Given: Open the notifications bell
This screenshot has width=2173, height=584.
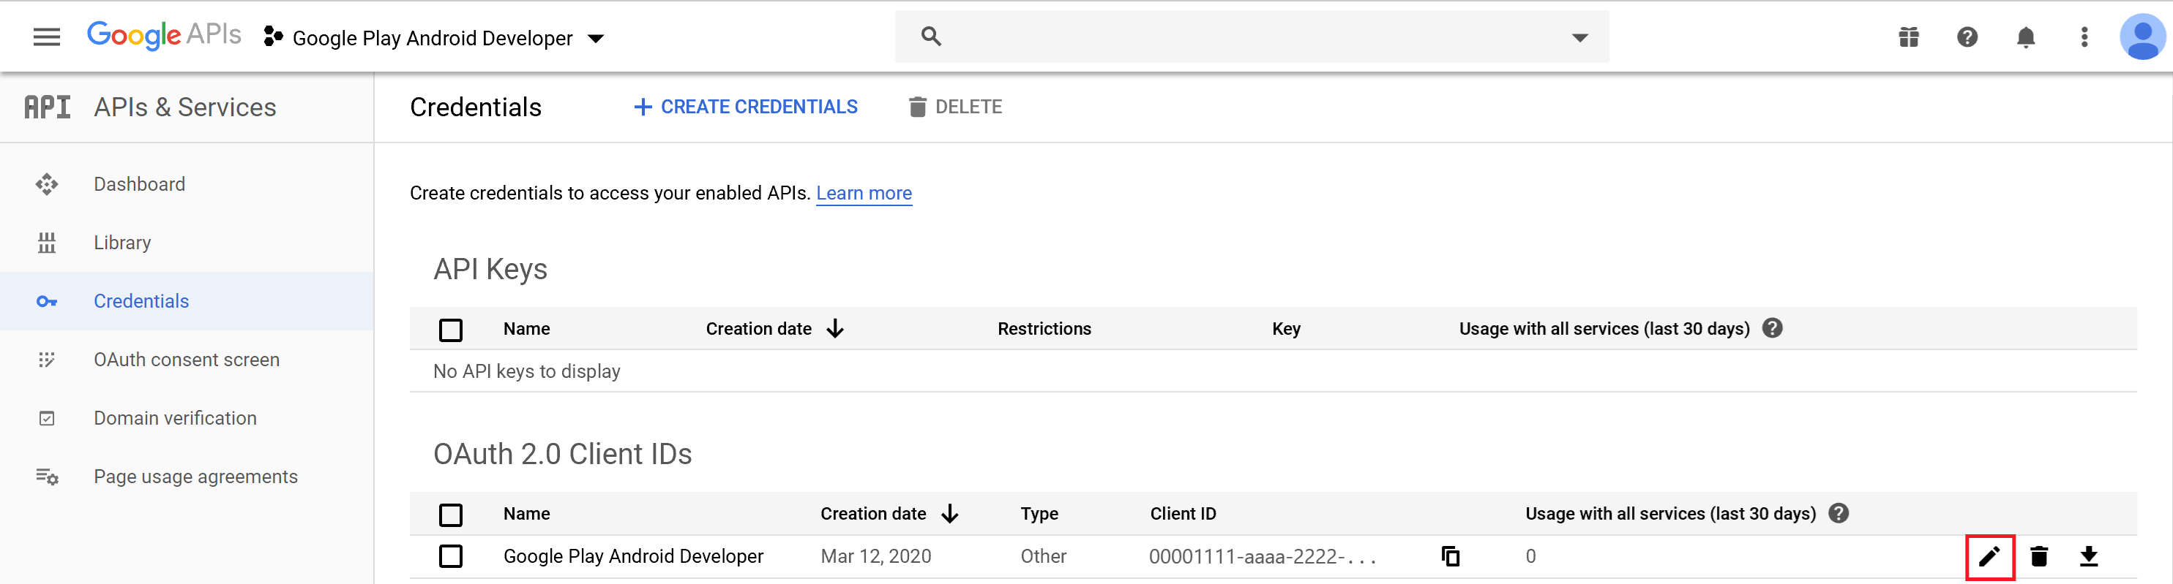Looking at the screenshot, I should (2025, 37).
